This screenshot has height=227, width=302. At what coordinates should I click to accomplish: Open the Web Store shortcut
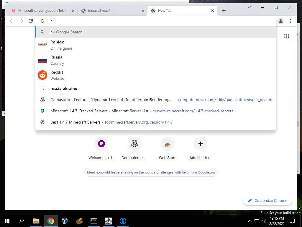point(168,149)
